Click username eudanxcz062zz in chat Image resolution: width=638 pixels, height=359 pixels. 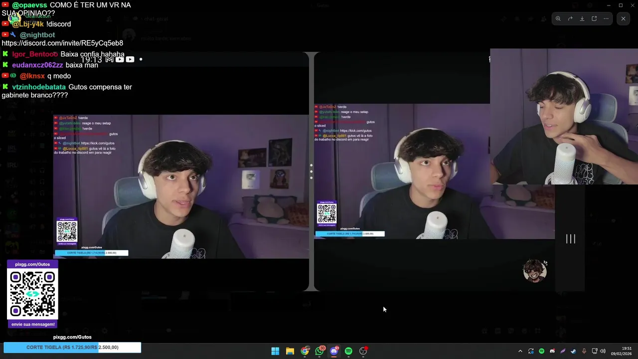point(37,65)
